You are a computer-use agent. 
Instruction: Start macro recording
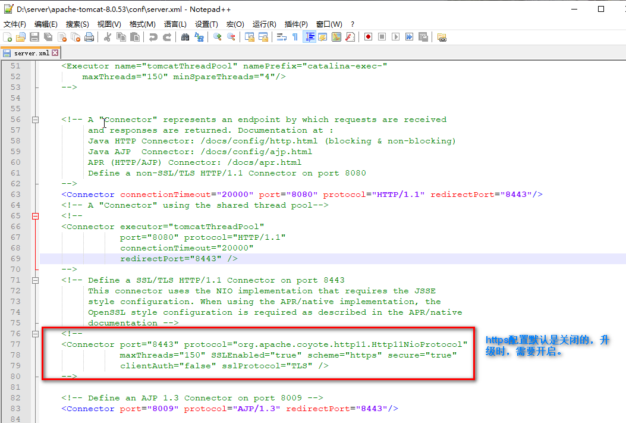pyautogui.click(x=367, y=37)
